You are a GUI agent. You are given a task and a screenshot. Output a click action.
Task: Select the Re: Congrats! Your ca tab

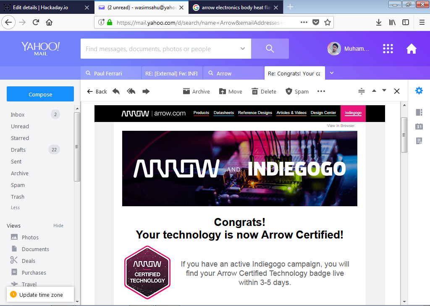pos(295,73)
